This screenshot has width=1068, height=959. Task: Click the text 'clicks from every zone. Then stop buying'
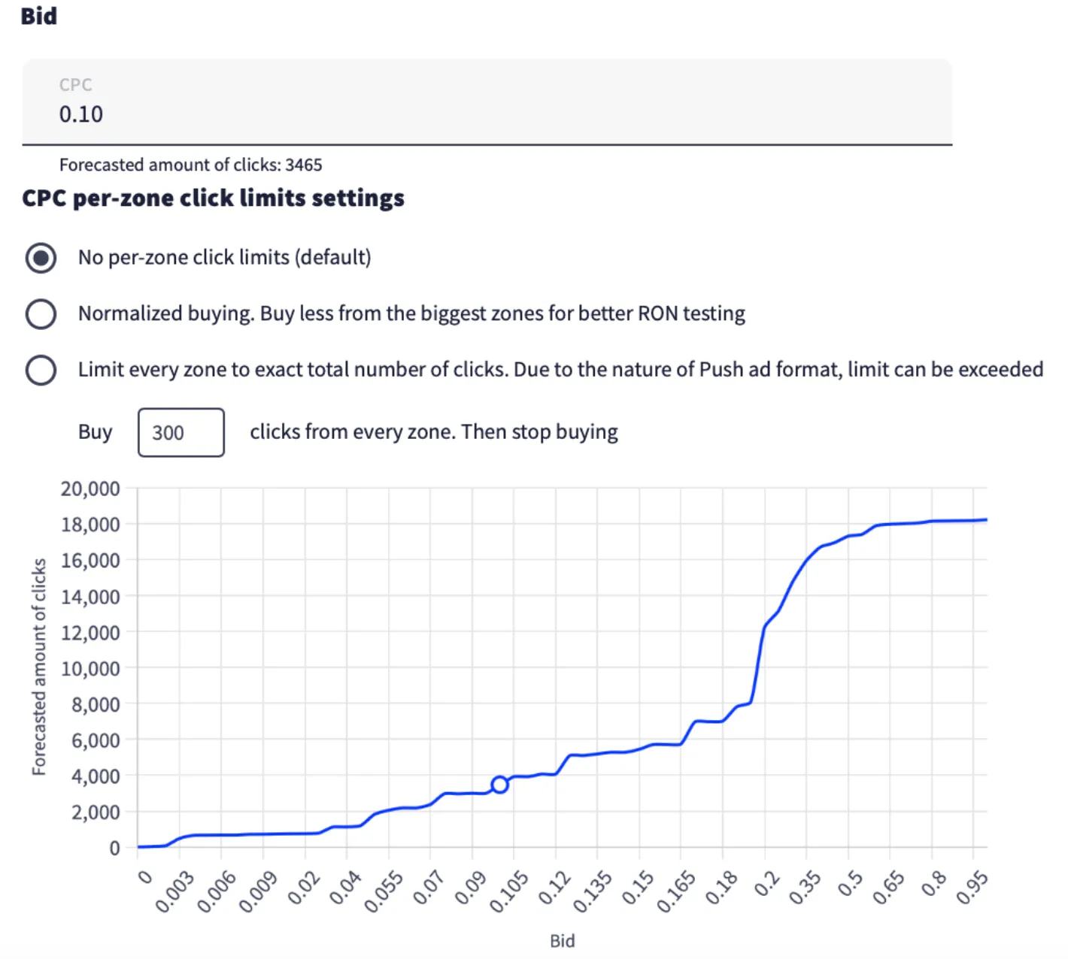coord(434,432)
